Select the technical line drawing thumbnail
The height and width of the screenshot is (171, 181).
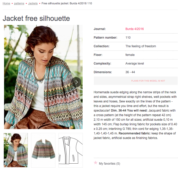coord(71,150)
